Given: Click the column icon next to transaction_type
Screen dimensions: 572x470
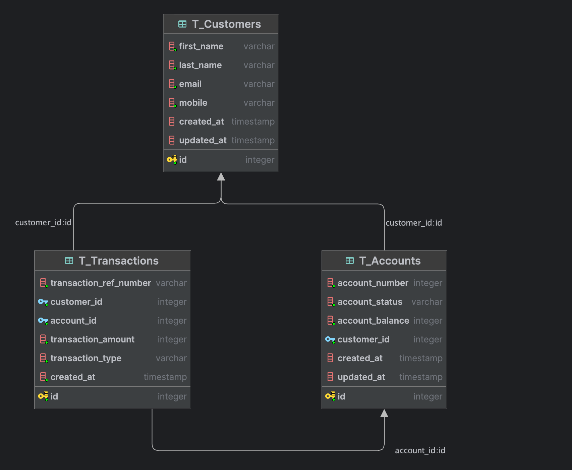Looking at the screenshot, I should point(44,358).
